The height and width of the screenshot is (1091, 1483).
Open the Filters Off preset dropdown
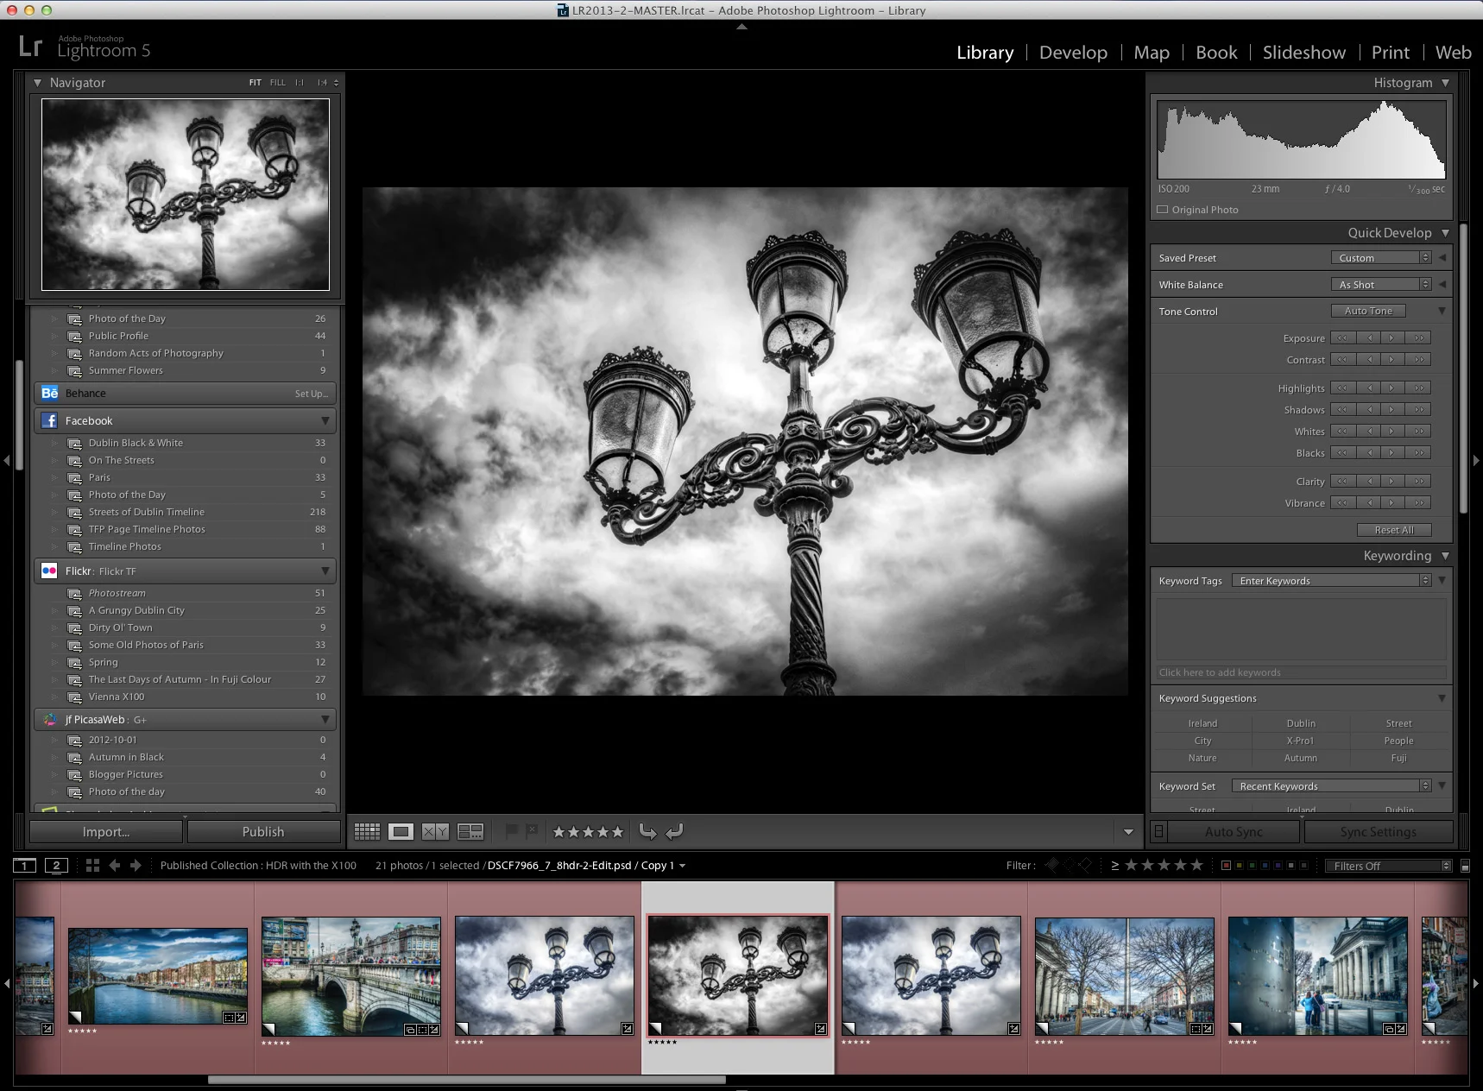coord(1385,865)
